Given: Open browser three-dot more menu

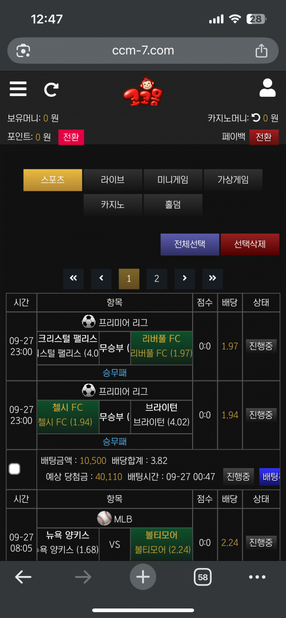Looking at the screenshot, I should click(257, 577).
